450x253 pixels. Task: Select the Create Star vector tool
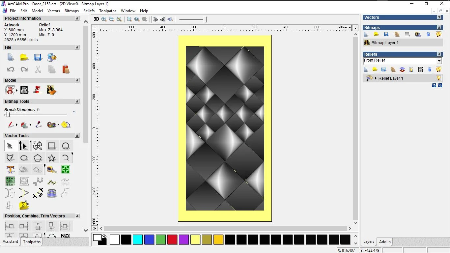pos(52,158)
